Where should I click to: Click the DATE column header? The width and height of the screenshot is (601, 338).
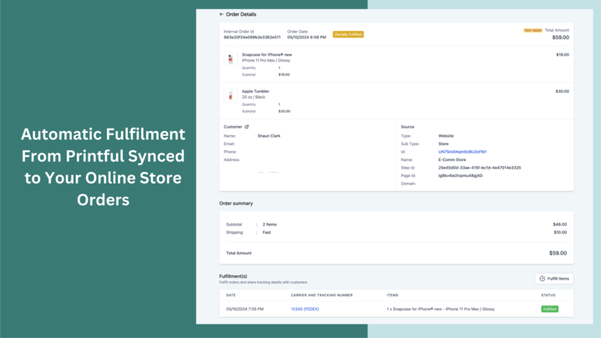[230, 295]
